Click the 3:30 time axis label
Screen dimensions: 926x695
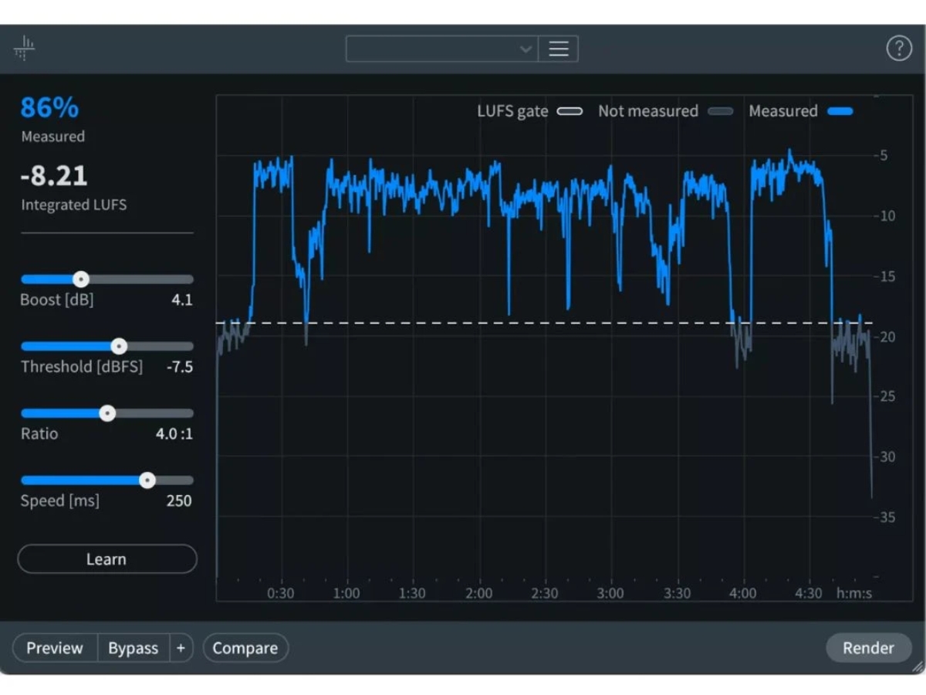[x=677, y=593]
